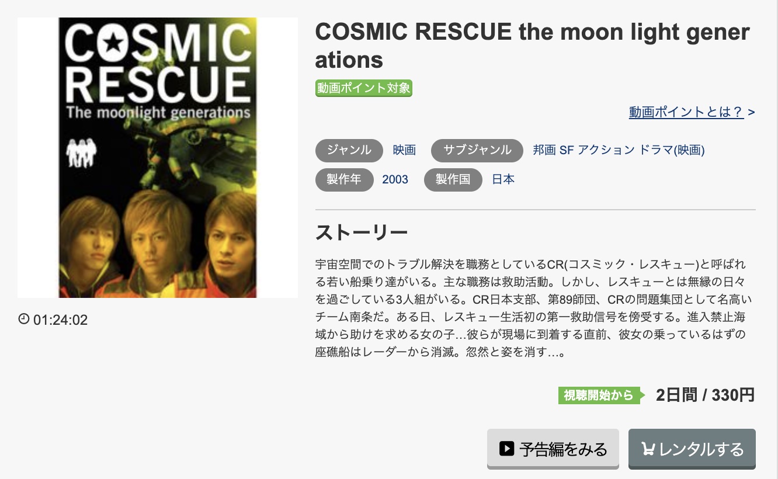Image resolution: width=778 pixels, height=479 pixels.
Task: Click the clock icon beside the runtime
Action: click(x=23, y=320)
